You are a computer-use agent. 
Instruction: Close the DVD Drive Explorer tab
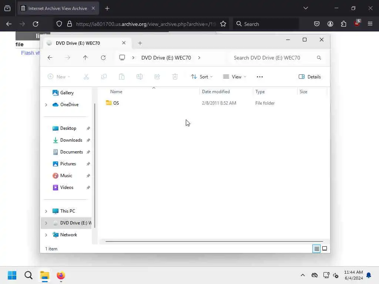(x=124, y=43)
